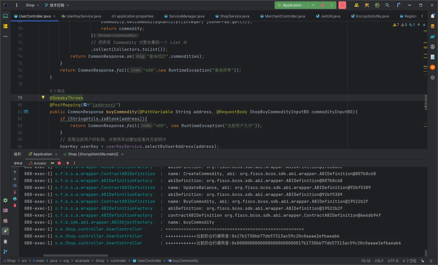Viewport: 438px width, 265px height.
Task: Show more tool windows ellipsis
Action: (x=5, y=36)
